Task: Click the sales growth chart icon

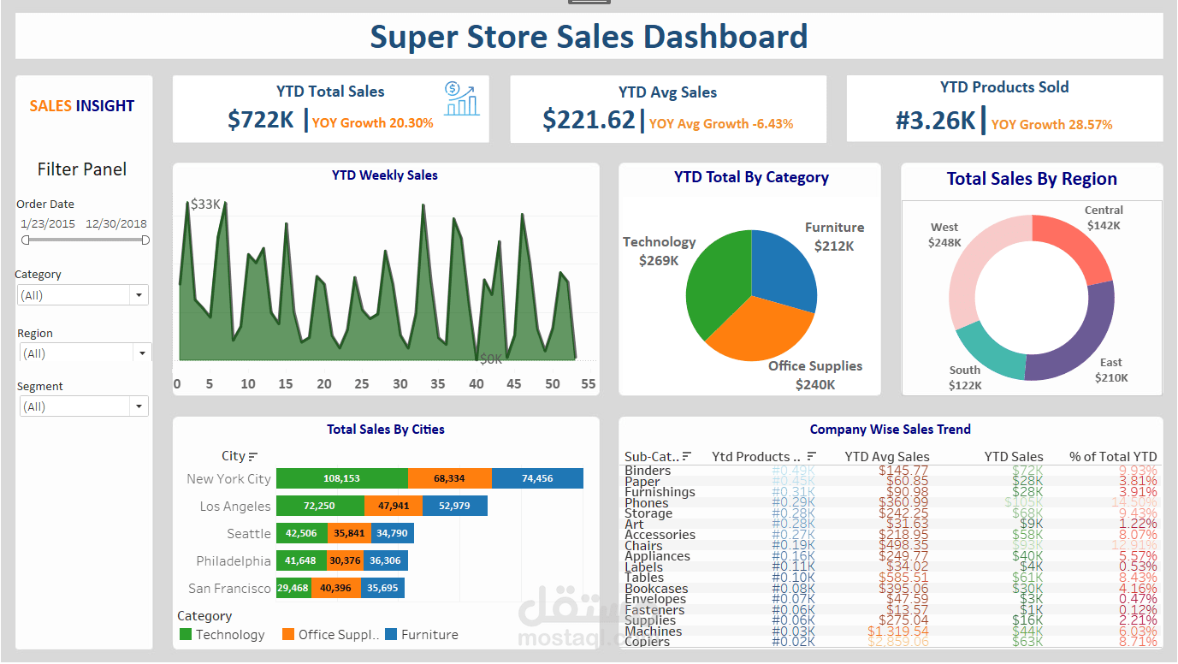Action: tap(462, 98)
